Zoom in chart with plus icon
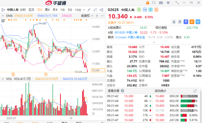 coord(97,16)
